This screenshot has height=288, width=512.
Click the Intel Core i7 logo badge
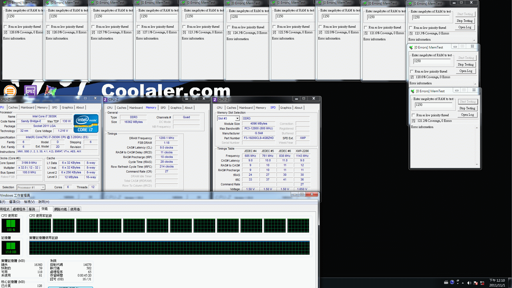(x=86, y=123)
